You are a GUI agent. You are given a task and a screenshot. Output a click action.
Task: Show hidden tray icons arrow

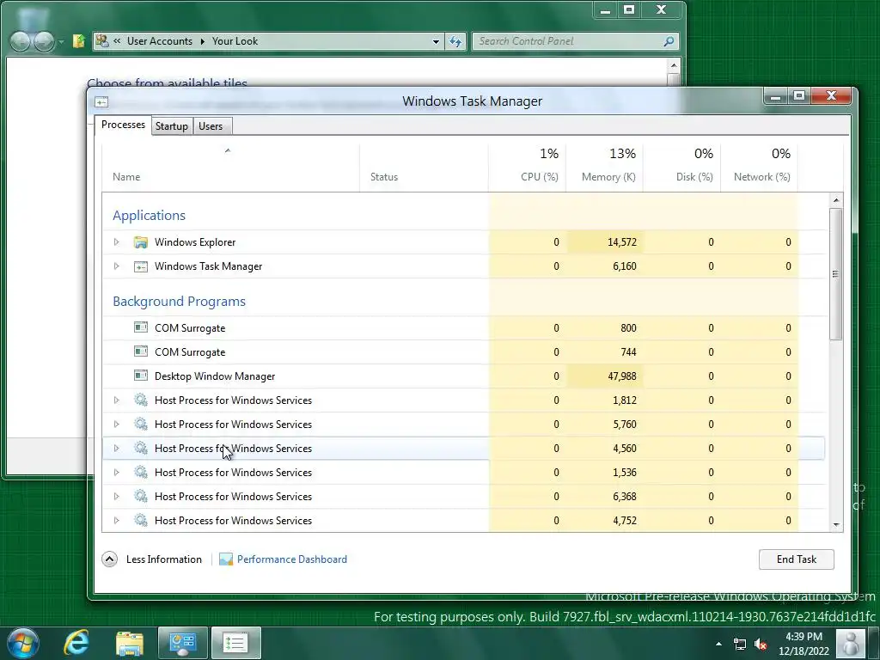pos(718,644)
